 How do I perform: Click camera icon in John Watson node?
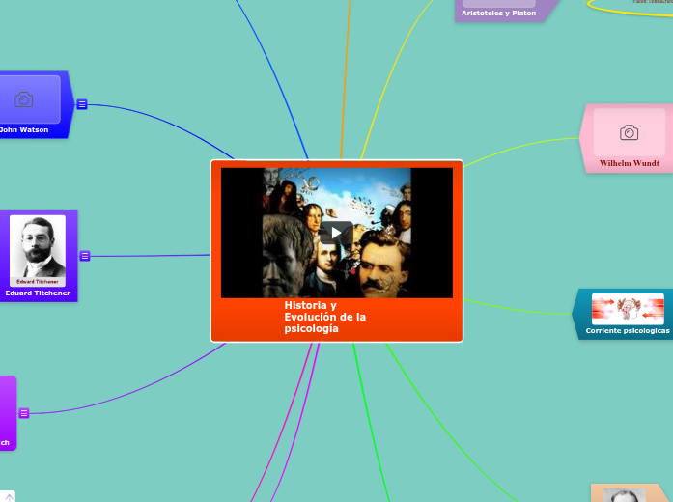(24, 99)
